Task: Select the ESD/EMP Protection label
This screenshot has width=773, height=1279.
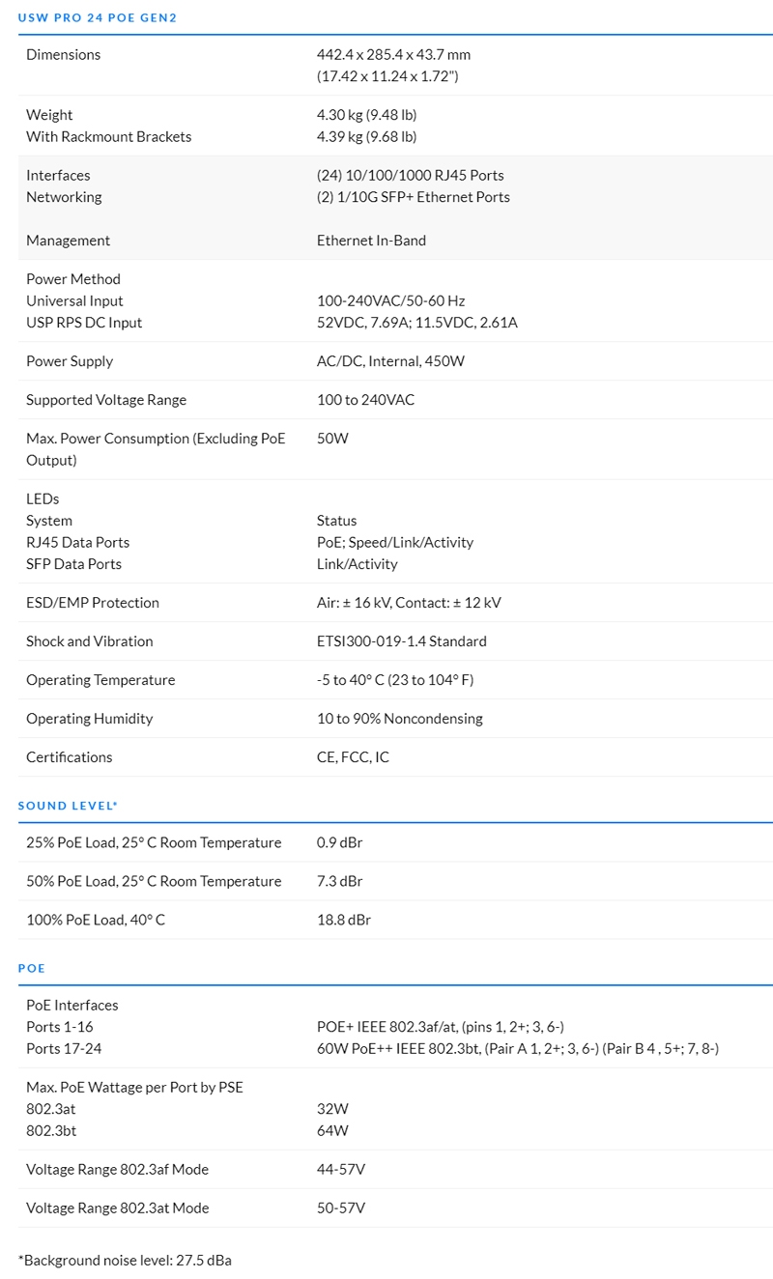Action: [x=93, y=603]
